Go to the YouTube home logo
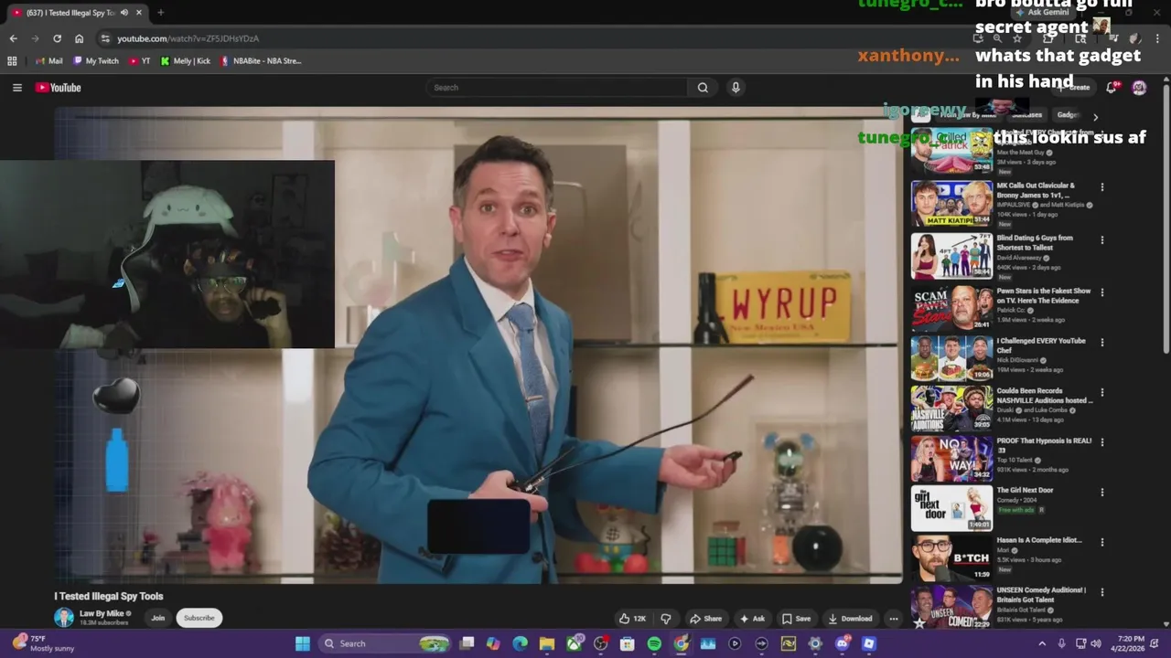Image resolution: width=1171 pixels, height=658 pixels. [x=59, y=88]
